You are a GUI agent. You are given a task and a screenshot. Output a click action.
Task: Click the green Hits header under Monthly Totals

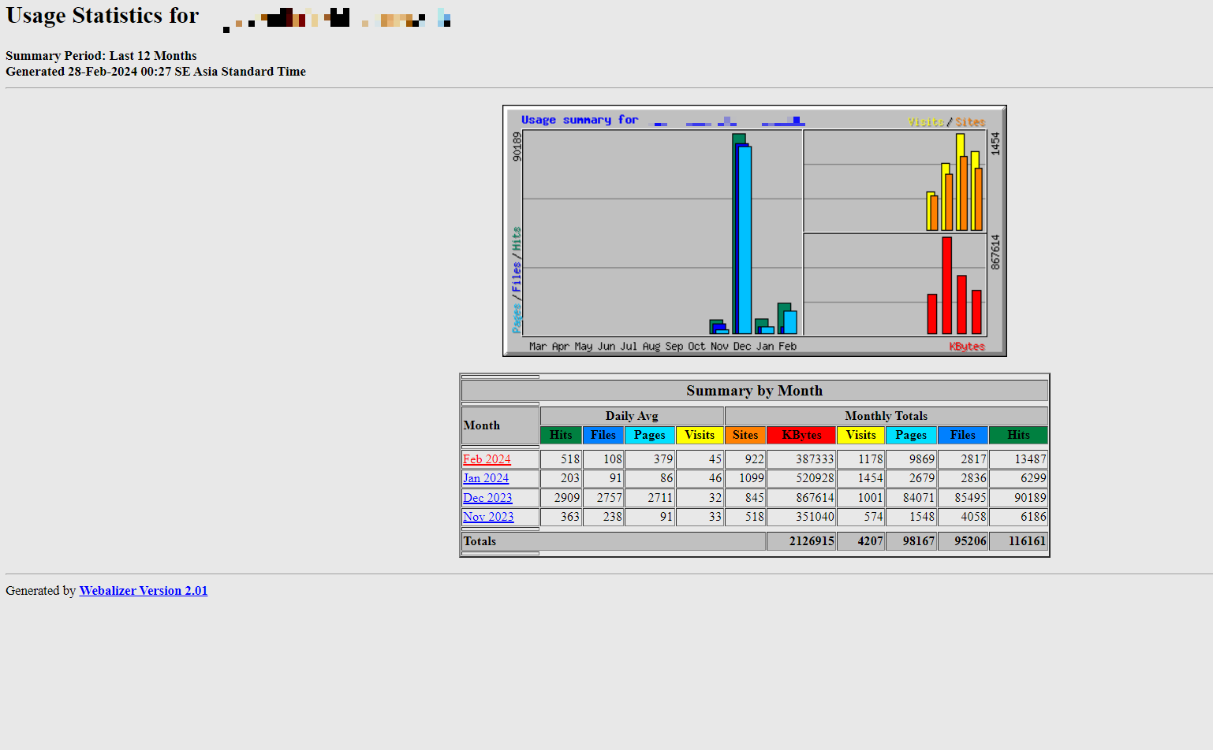(1019, 435)
